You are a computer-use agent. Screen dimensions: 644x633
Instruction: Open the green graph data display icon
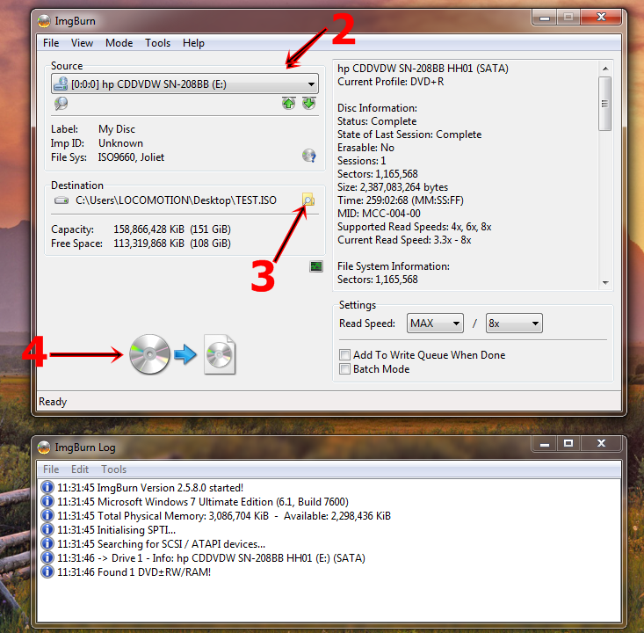coord(315,266)
